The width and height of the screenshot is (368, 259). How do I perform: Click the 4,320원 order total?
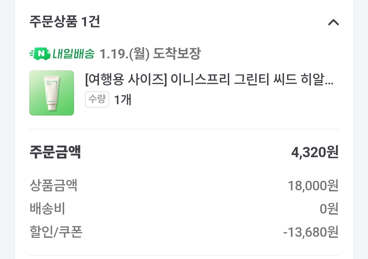tap(314, 153)
